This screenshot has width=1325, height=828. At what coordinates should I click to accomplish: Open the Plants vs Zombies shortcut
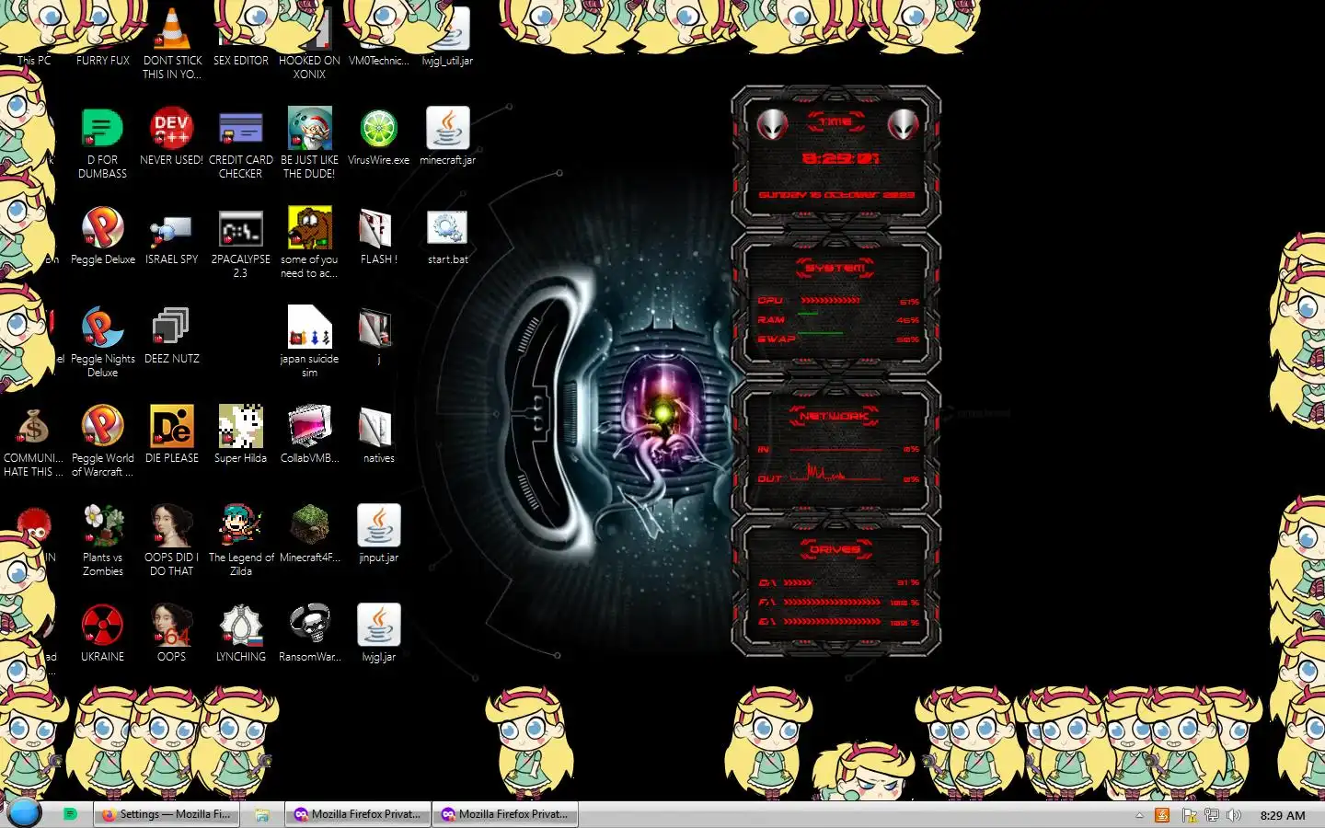click(102, 540)
